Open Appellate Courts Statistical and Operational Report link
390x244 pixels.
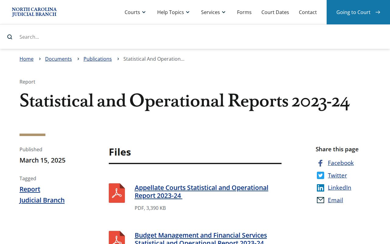click(x=201, y=192)
